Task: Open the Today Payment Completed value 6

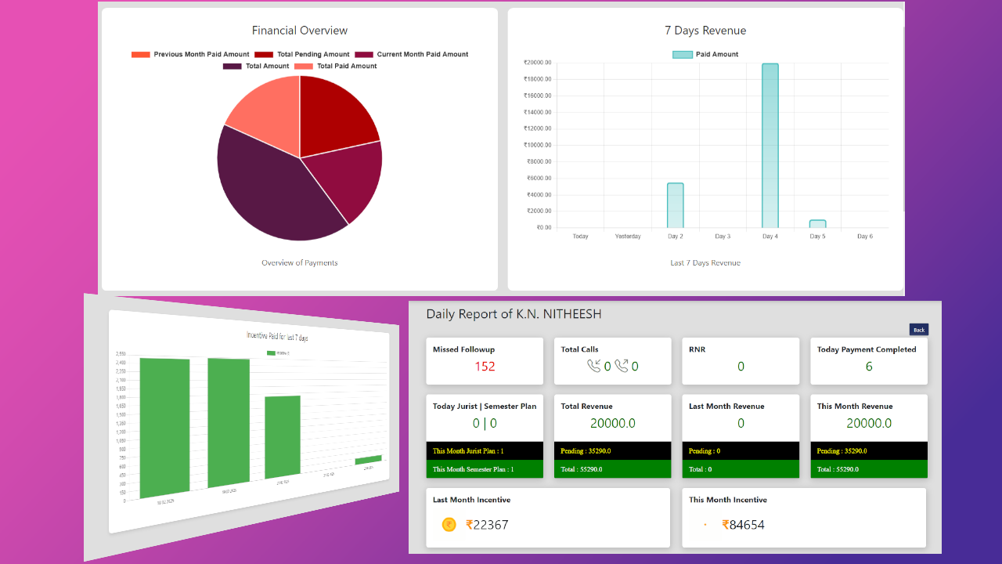Action: point(869,367)
